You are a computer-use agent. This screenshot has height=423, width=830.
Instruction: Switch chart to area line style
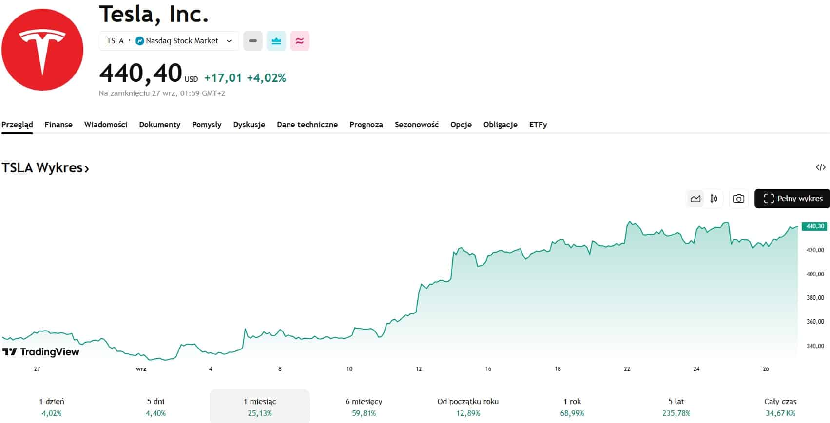[x=695, y=199]
